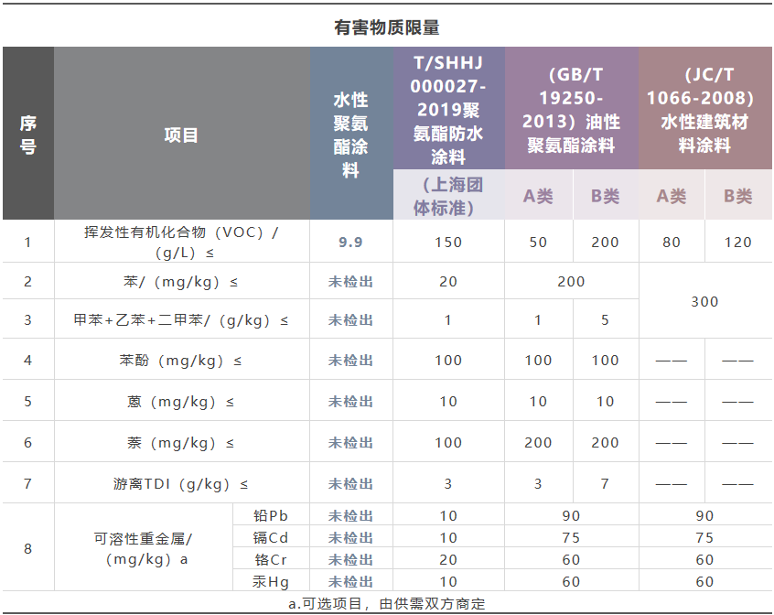
Task: Select the B类 subheader under JC/T 1066-2008
Action: [737, 196]
